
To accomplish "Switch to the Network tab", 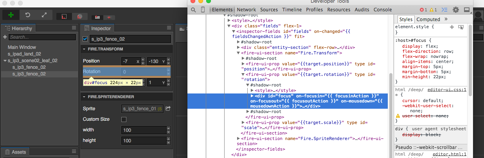I will 246,10.
